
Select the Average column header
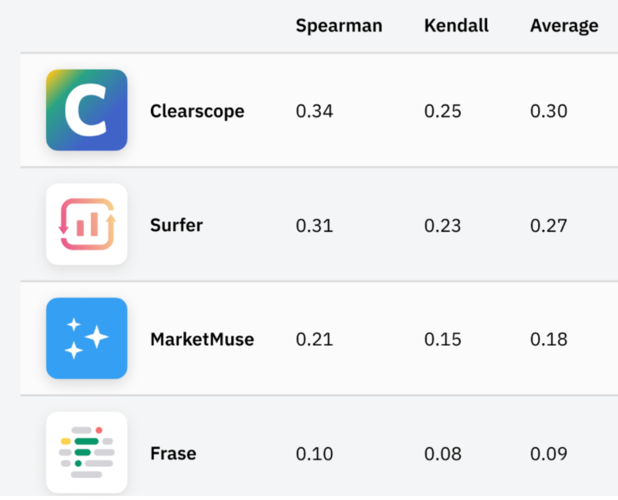click(564, 25)
